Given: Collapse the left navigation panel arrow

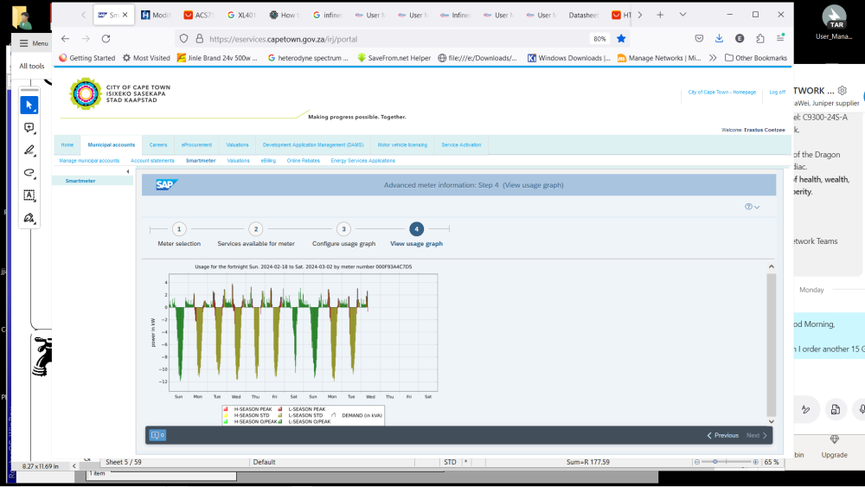Looking at the screenshot, I should (128, 171).
